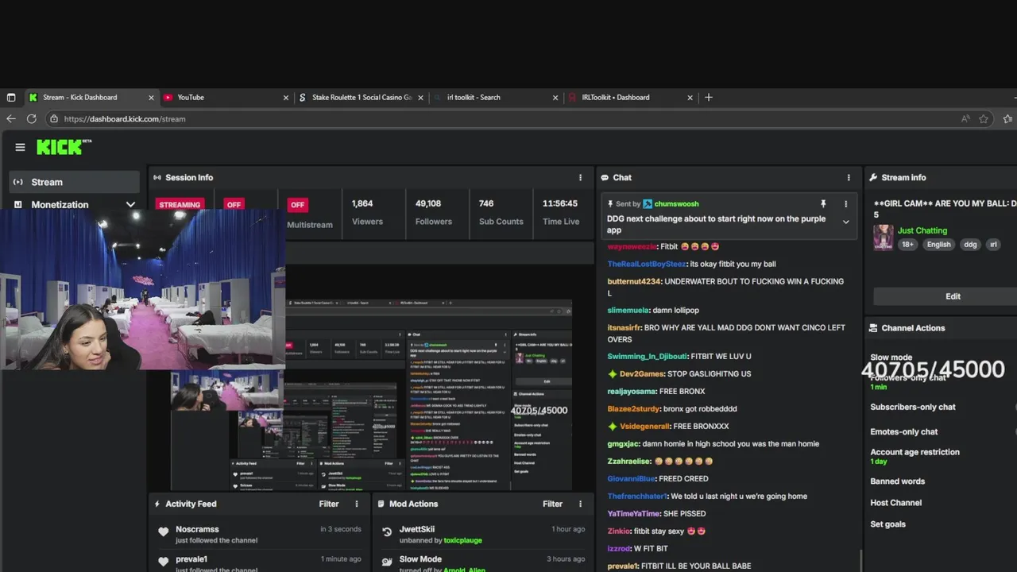Image resolution: width=1017 pixels, height=572 pixels.
Task: Click the ddg tag chip
Action: coord(970,245)
